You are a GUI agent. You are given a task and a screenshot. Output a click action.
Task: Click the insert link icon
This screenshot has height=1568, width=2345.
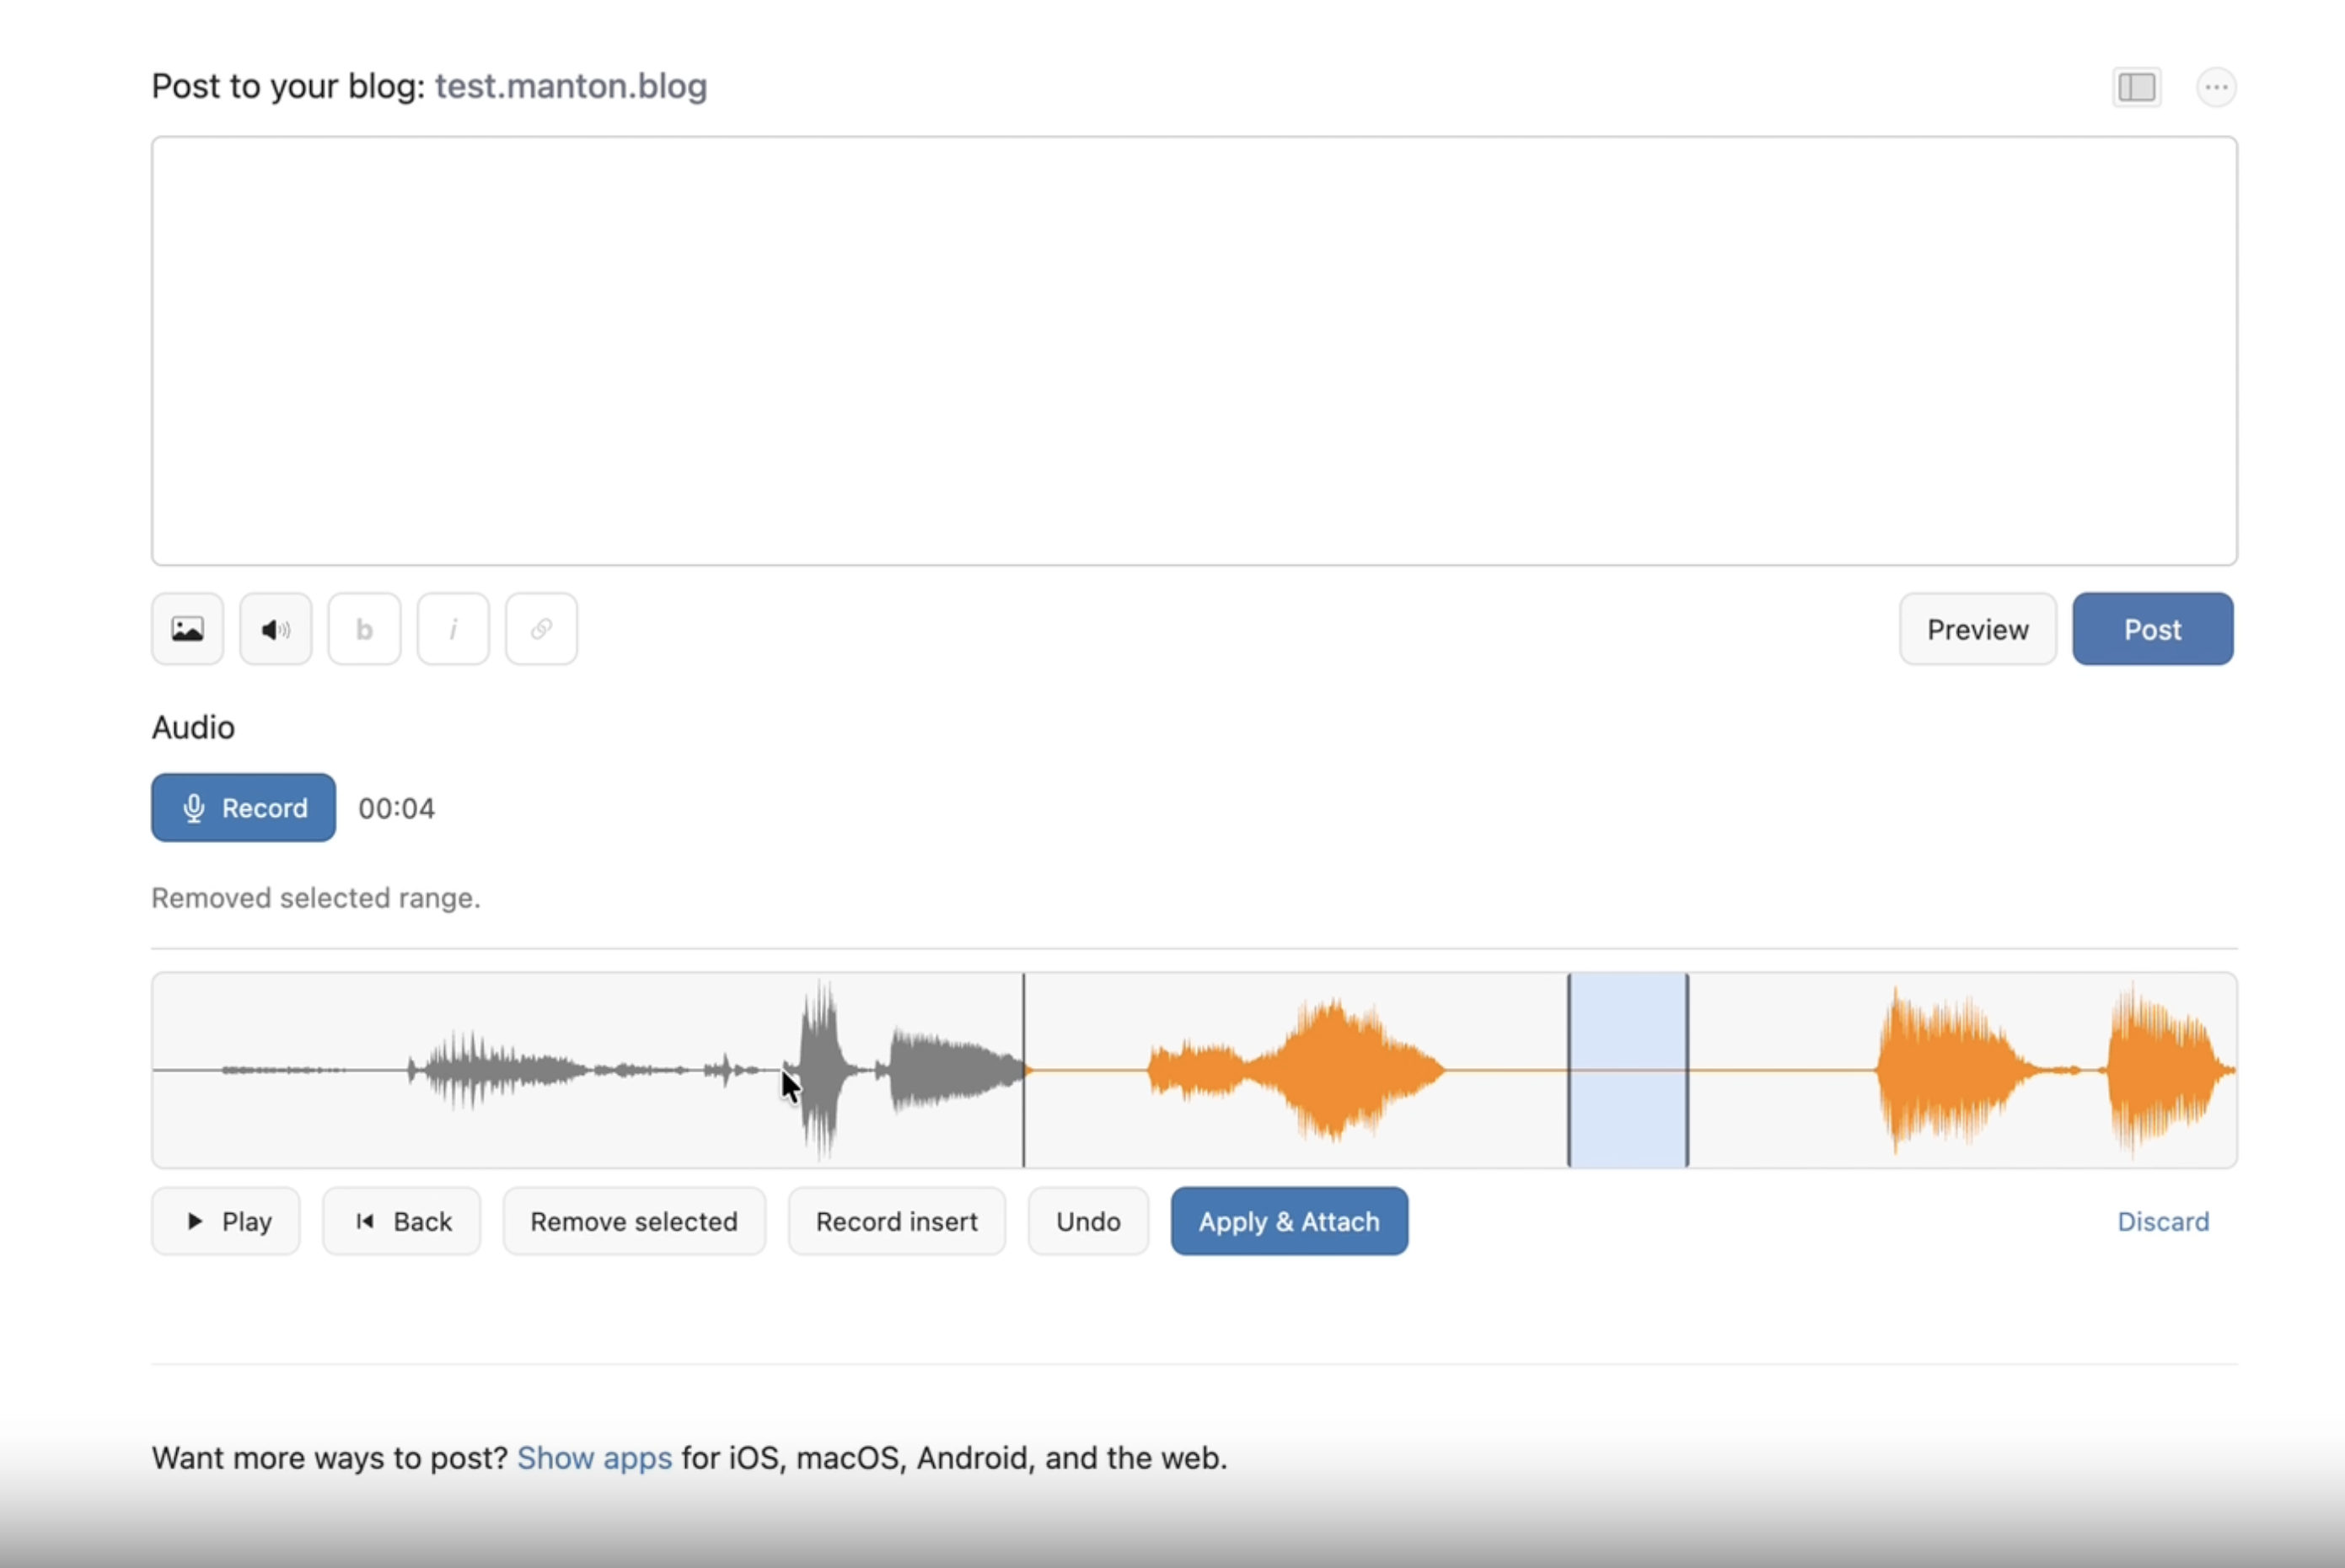(x=541, y=629)
